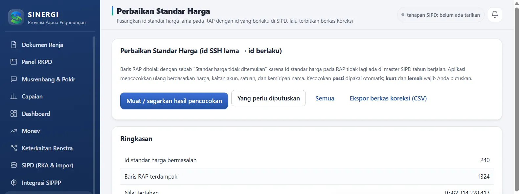The height and width of the screenshot is (194, 520).
Task: Click tahapan SIPD status badge
Action: coord(441,15)
